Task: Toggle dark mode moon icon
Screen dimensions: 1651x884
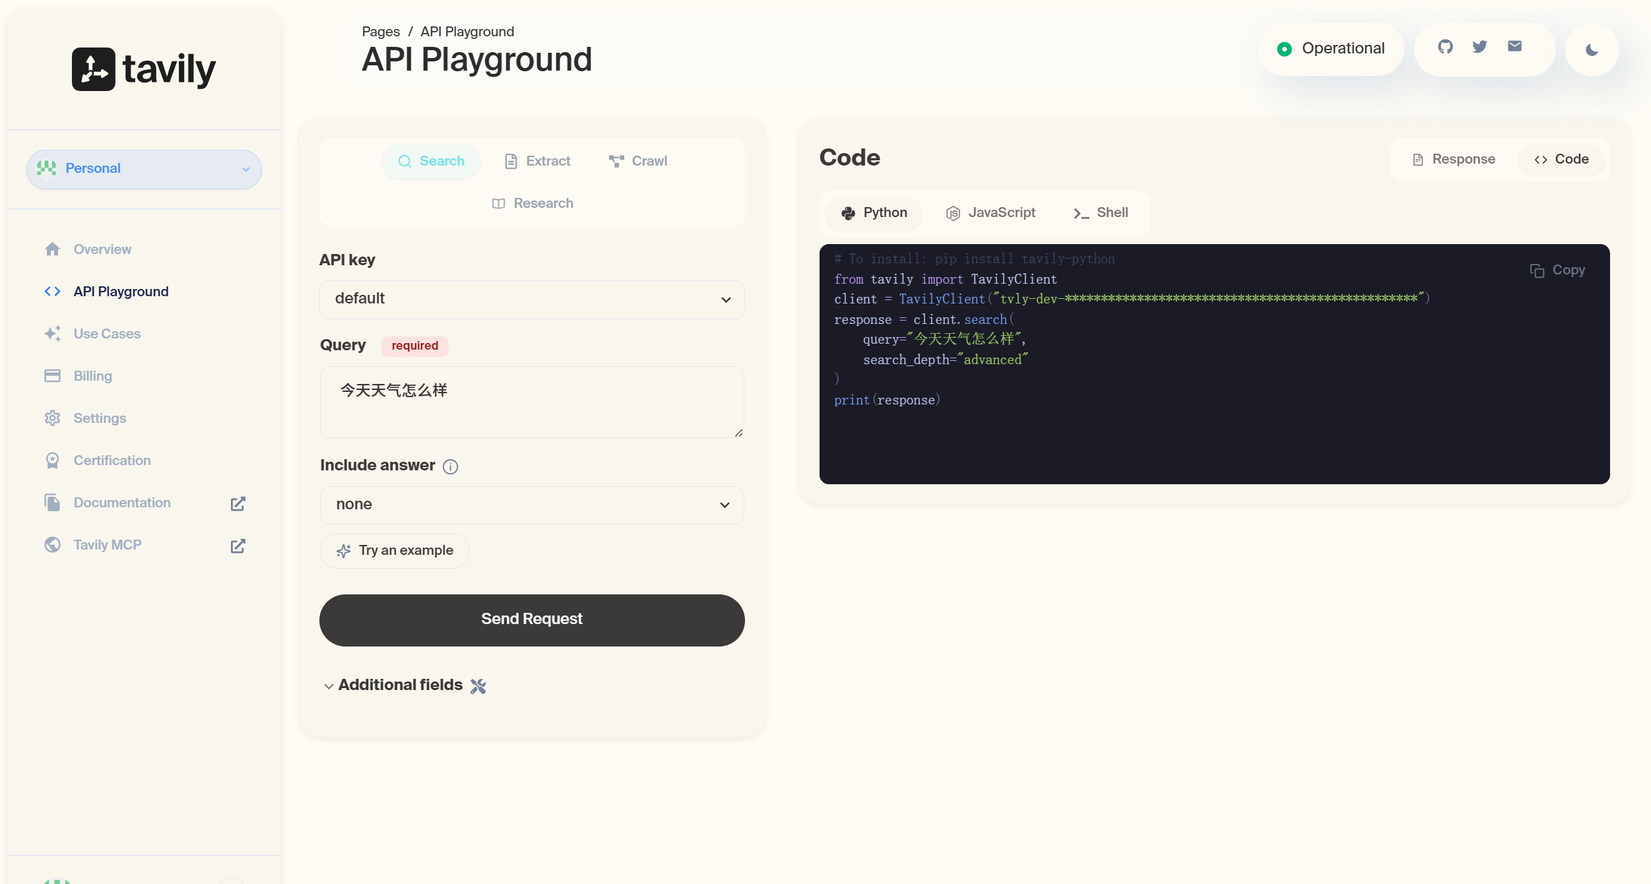Action: (x=1592, y=50)
